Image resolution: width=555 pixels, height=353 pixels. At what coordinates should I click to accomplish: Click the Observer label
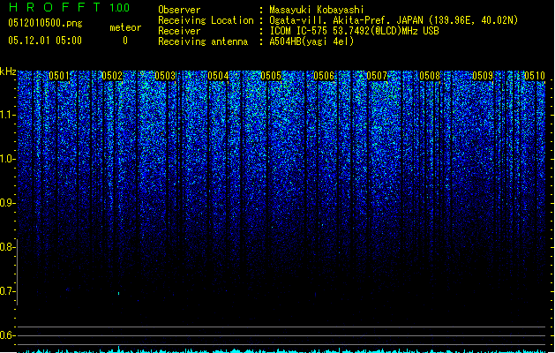pos(179,10)
